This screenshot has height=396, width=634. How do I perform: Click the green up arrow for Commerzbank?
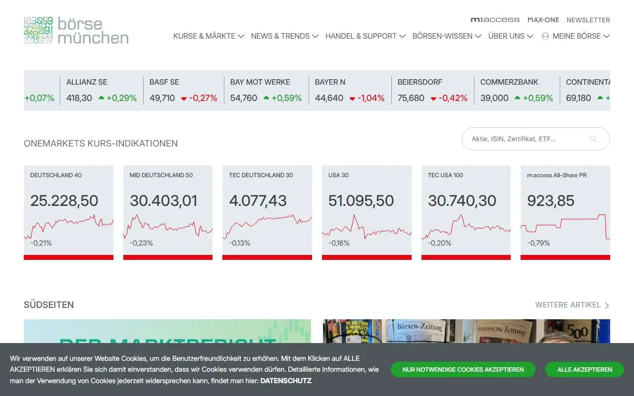tap(518, 98)
